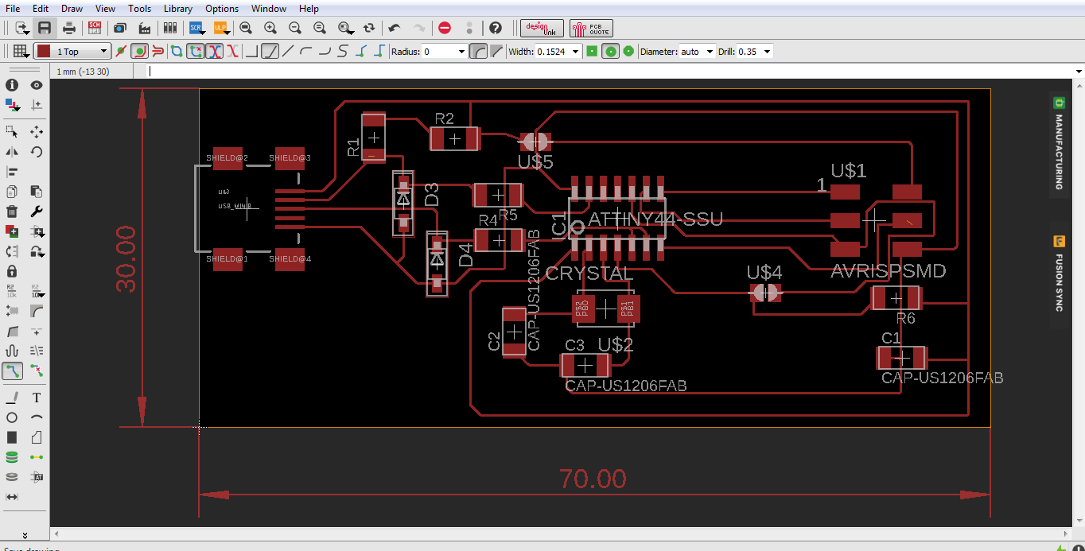The height and width of the screenshot is (551, 1085).
Task: Open the Manufacturing side panel
Action: click(x=1059, y=143)
